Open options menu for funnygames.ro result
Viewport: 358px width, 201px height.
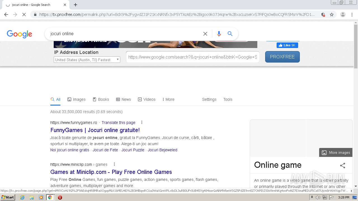click(142, 122)
